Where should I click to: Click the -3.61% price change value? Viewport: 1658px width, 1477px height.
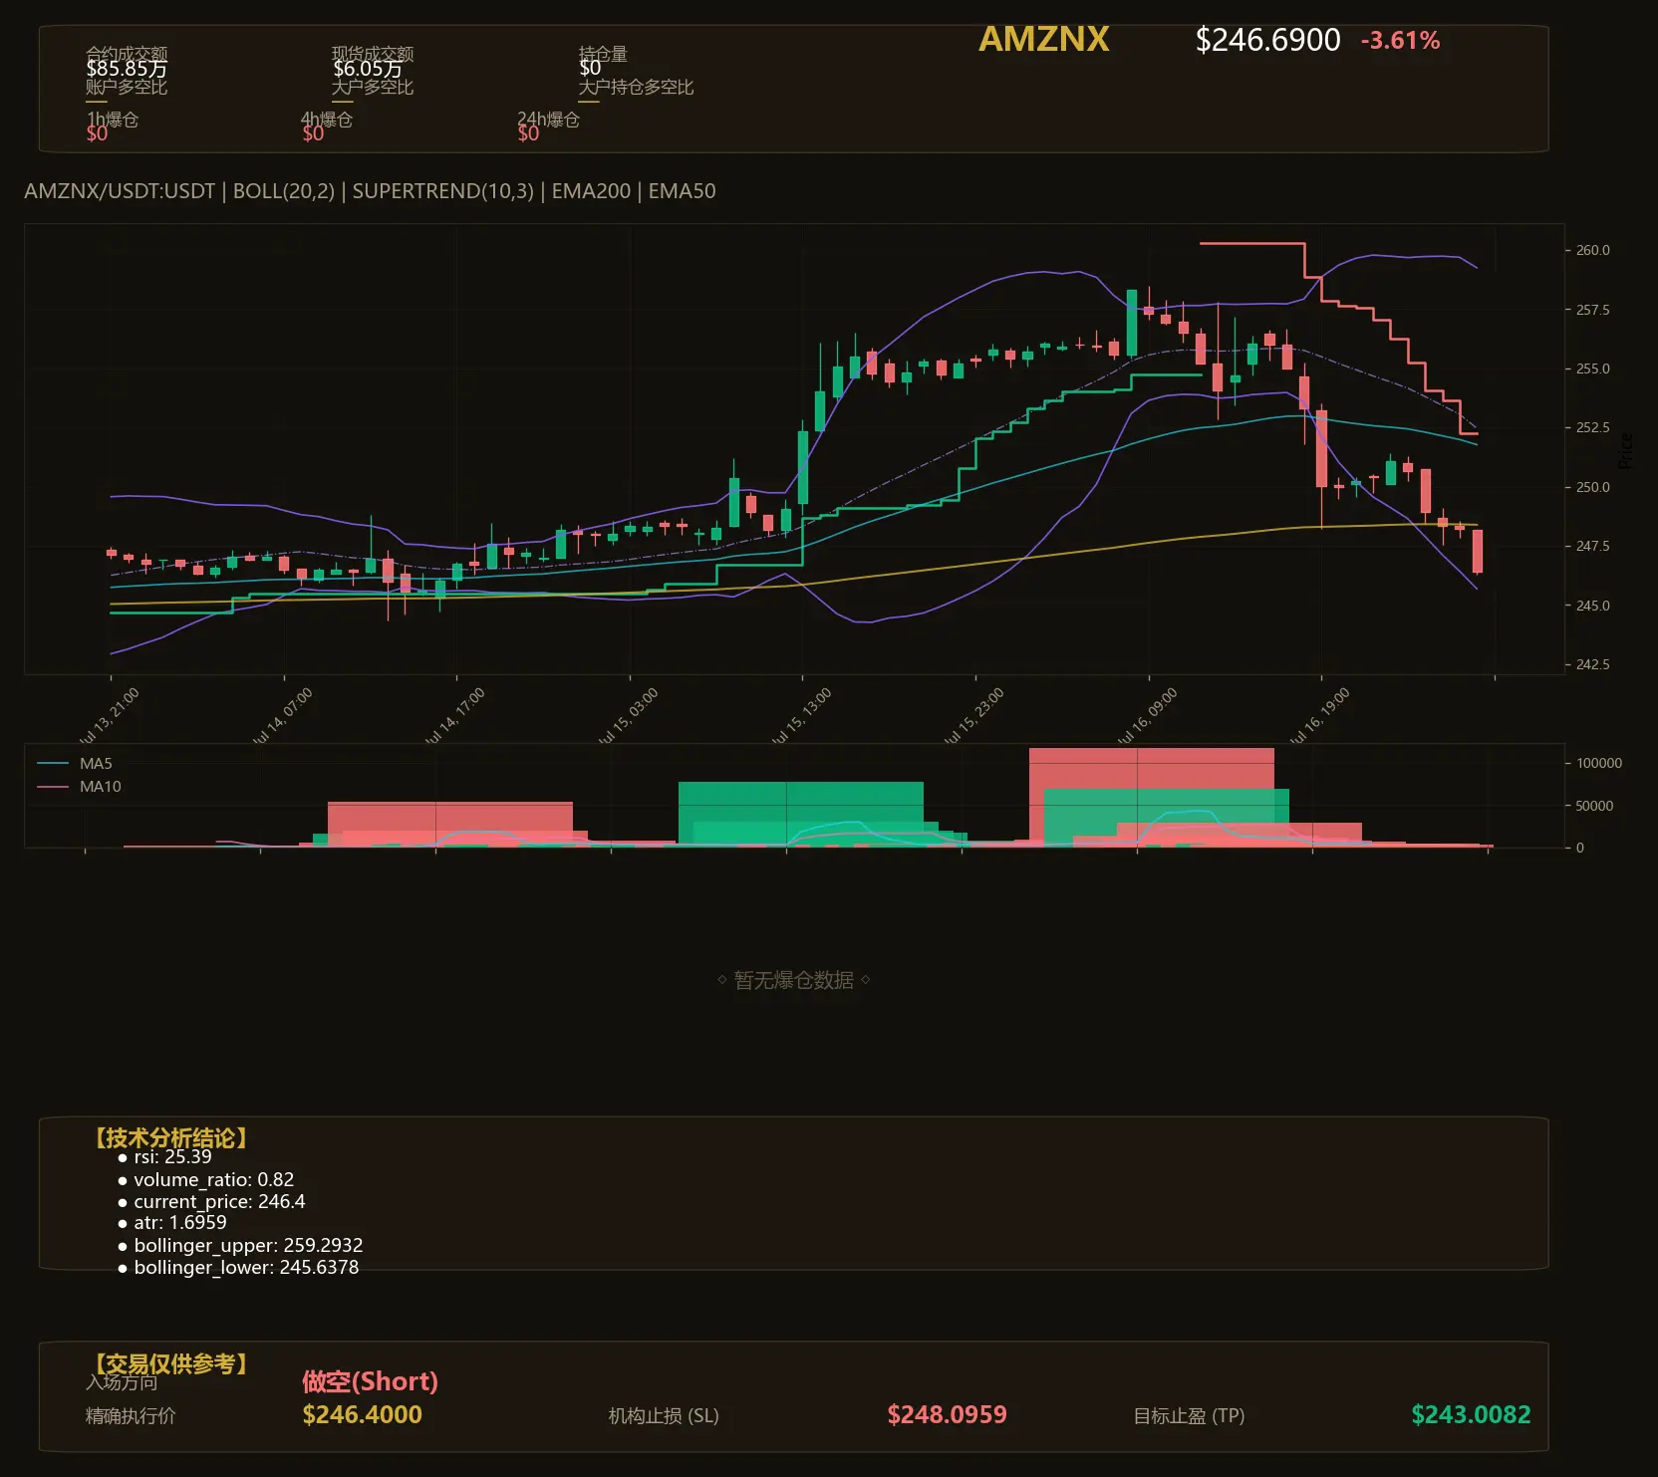1400,41
